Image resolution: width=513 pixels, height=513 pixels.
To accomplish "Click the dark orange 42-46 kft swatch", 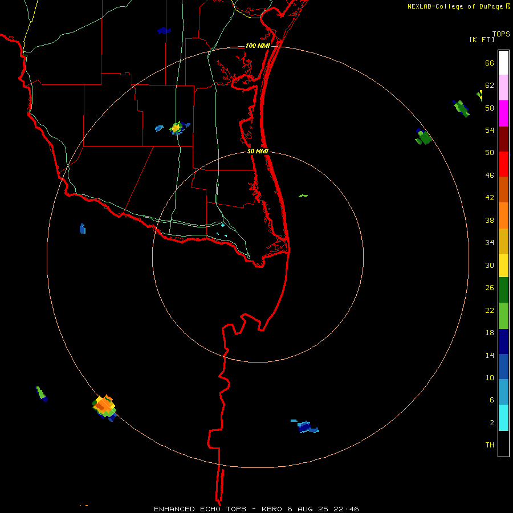I will (x=503, y=190).
